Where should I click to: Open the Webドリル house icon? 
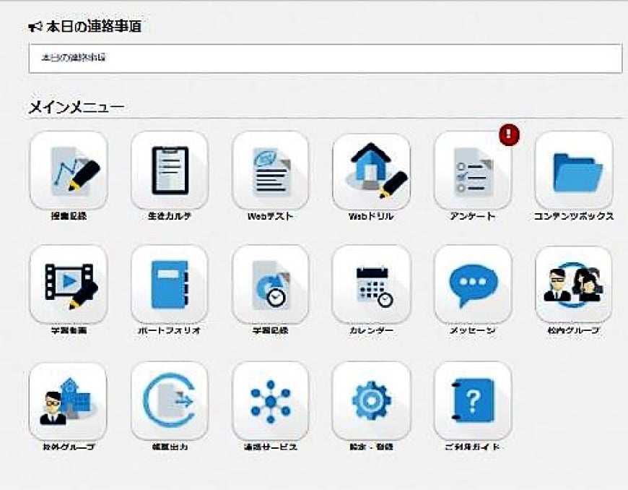[x=371, y=171]
